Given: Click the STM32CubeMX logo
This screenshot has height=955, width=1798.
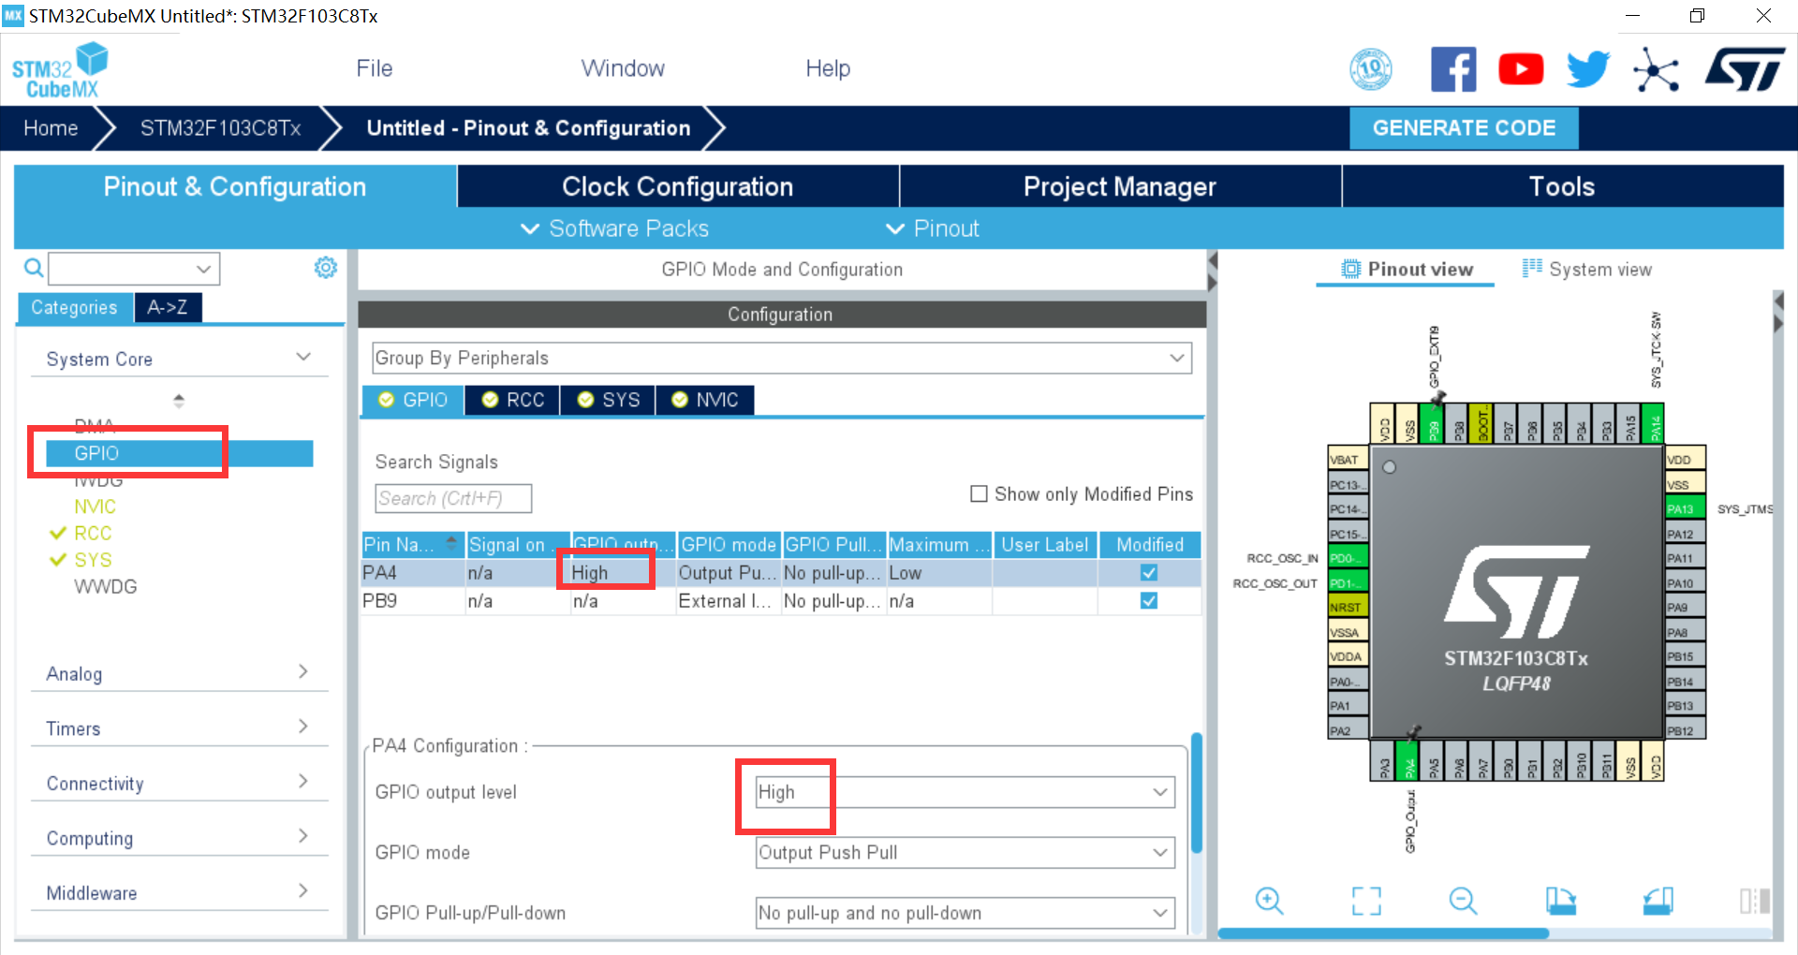Looking at the screenshot, I should (61, 70).
